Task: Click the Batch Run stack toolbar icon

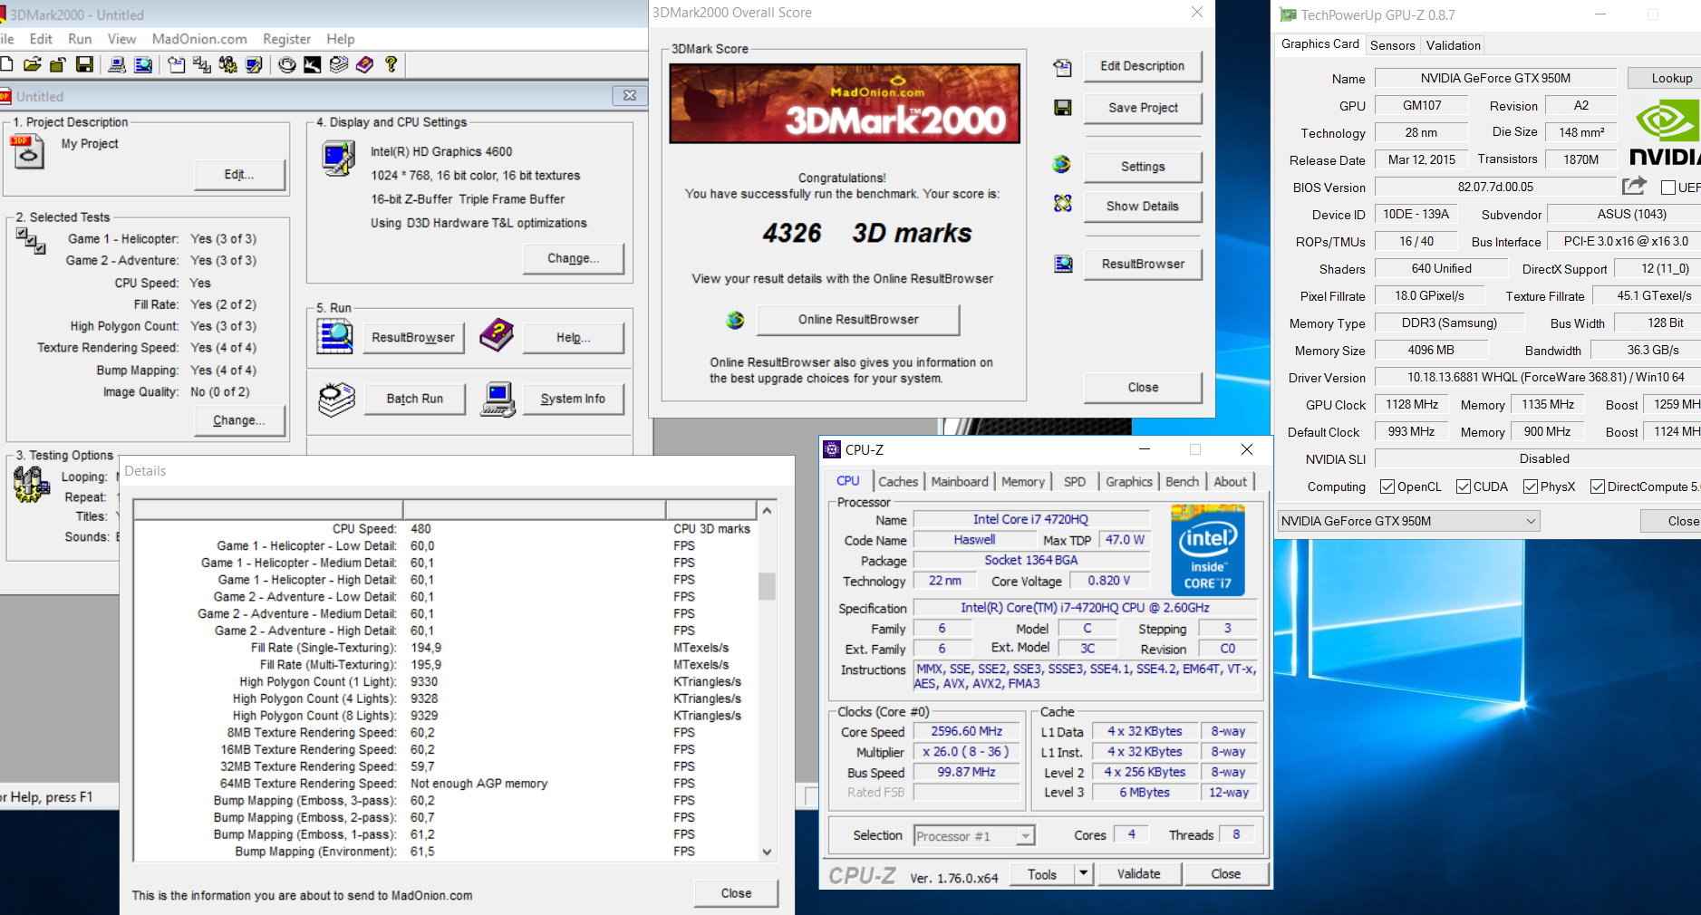Action: (339, 64)
